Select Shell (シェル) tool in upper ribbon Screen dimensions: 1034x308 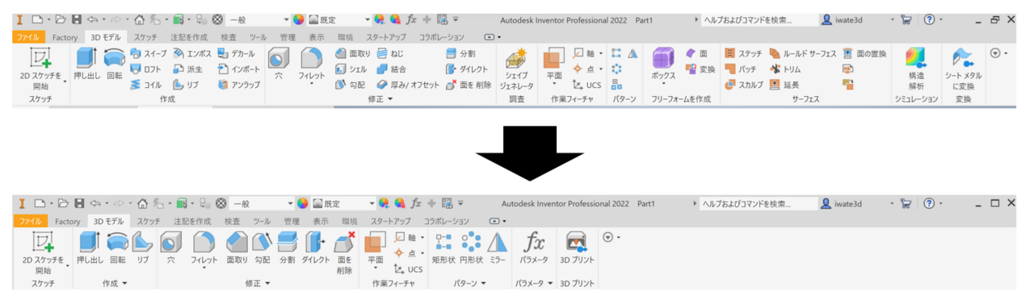coord(351,69)
